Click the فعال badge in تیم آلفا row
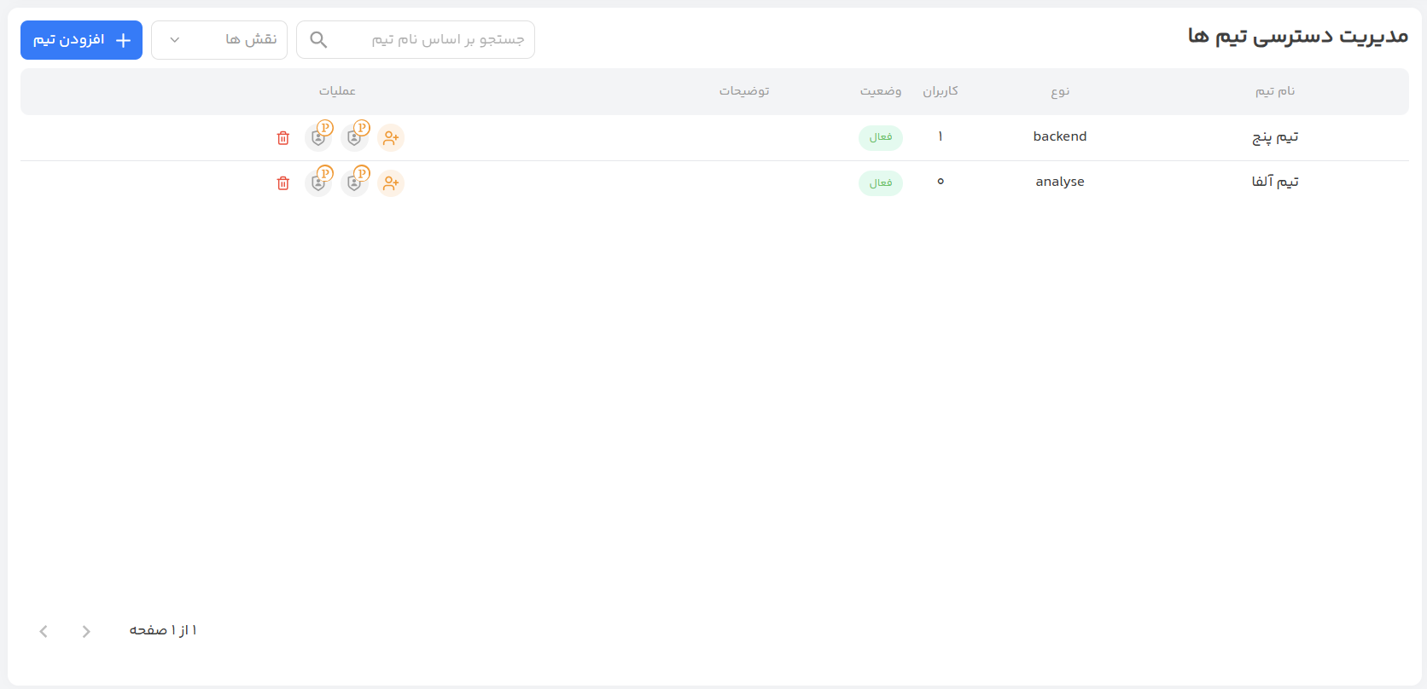1427x689 pixels. click(881, 183)
